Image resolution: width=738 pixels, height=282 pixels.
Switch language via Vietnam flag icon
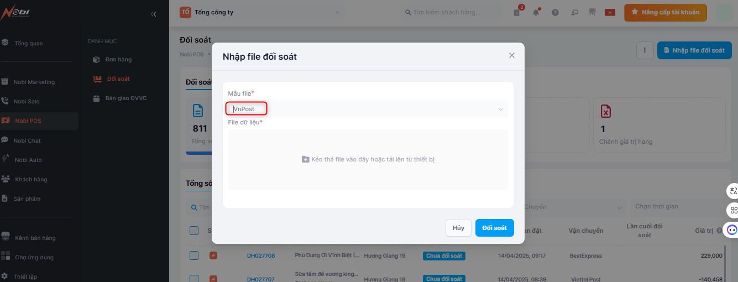point(610,12)
